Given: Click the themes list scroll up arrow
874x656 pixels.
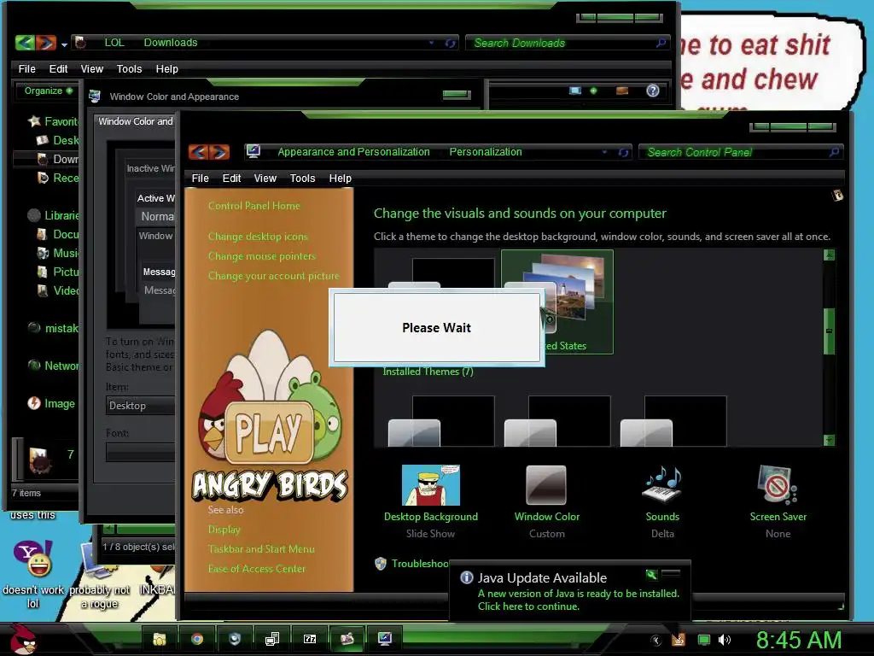Looking at the screenshot, I should (829, 255).
